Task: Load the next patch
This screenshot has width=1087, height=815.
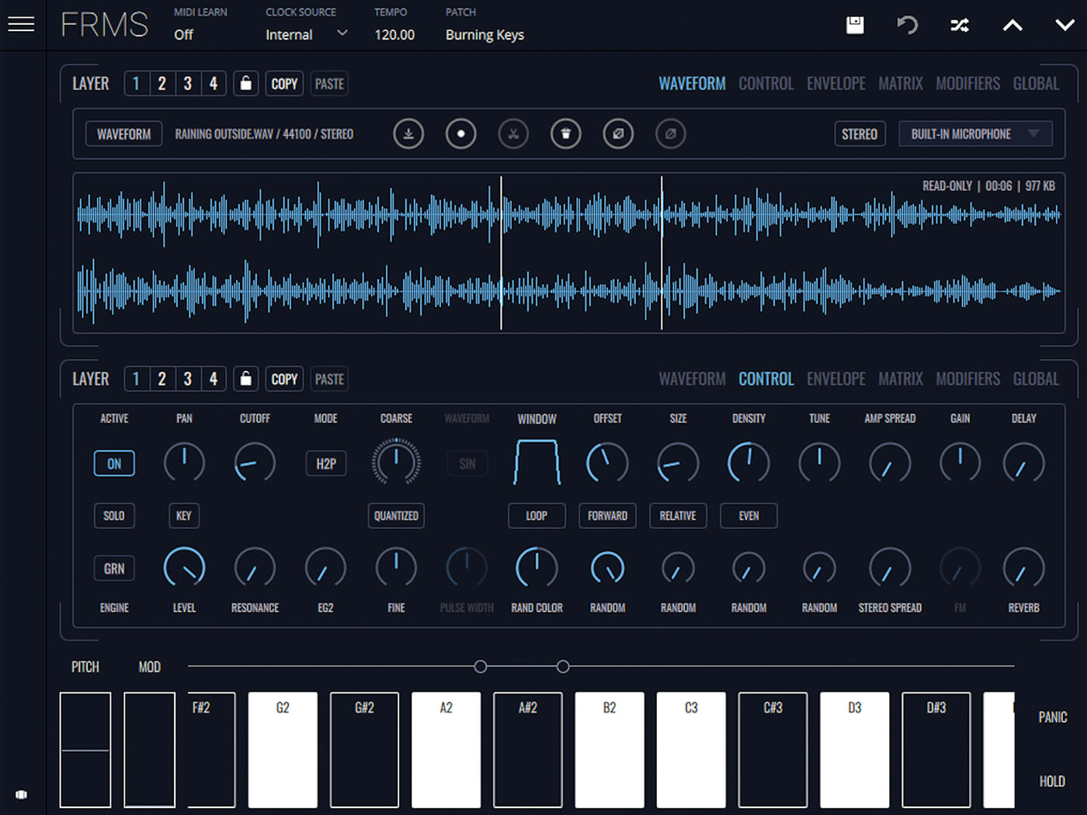Action: (1064, 26)
